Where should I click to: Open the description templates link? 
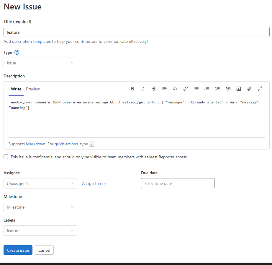pos(31,41)
